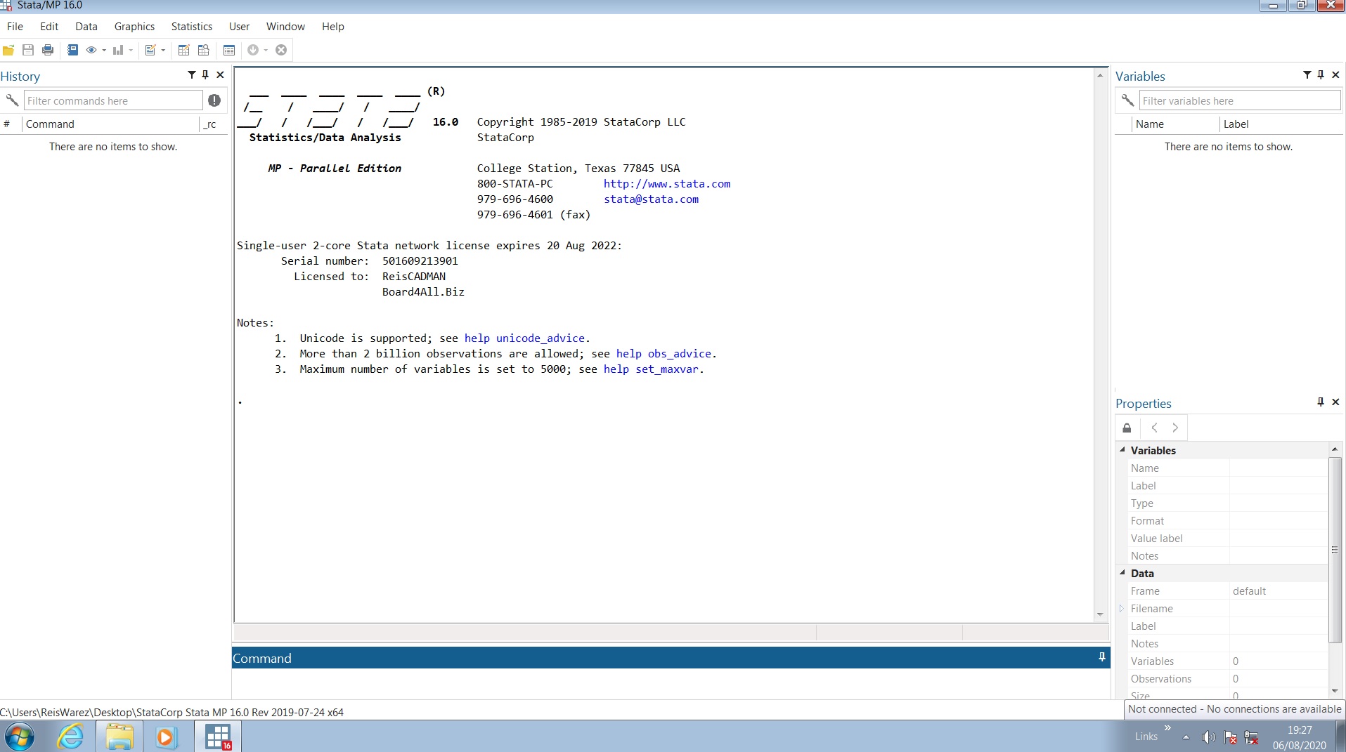Image resolution: width=1346 pixels, height=752 pixels.
Task: Open the help obs_advice link
Action: tap(664, 354)
